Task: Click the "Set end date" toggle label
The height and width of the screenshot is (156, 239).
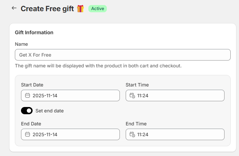Action: point(50,111)
